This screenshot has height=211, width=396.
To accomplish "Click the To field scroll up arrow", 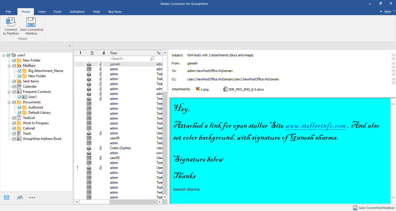I will (x=393, y=71).
